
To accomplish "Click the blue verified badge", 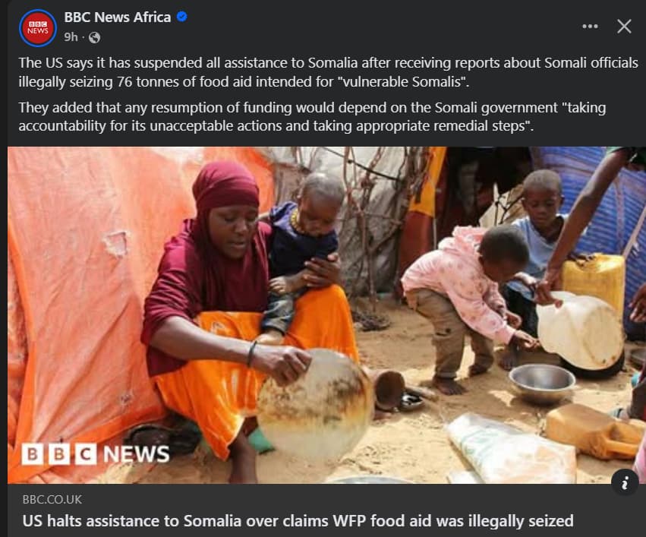I will point(181,17).
